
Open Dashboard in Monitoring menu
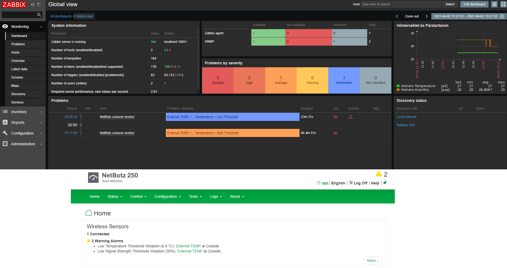(19, 36)
